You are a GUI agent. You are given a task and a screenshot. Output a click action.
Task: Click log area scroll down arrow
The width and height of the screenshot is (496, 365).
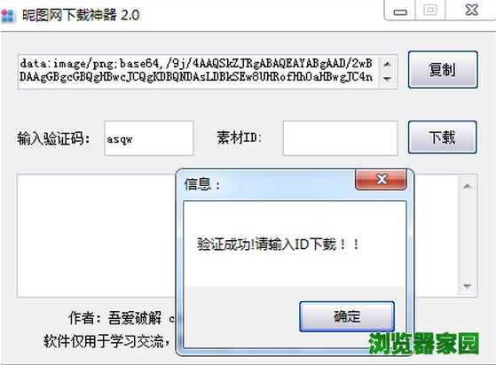tap(468, 286)
